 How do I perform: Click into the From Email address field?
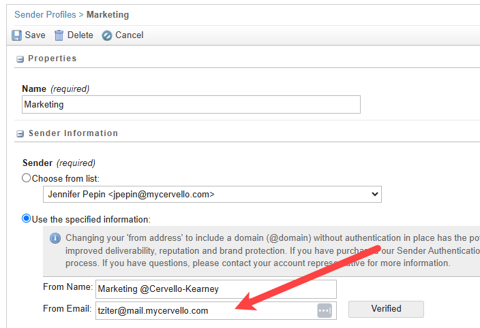[x=205, y=310]
